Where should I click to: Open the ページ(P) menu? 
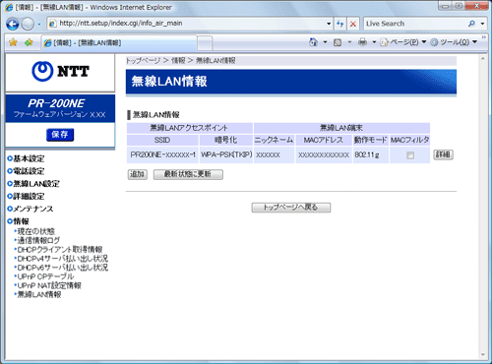click(x=403, y=42)
